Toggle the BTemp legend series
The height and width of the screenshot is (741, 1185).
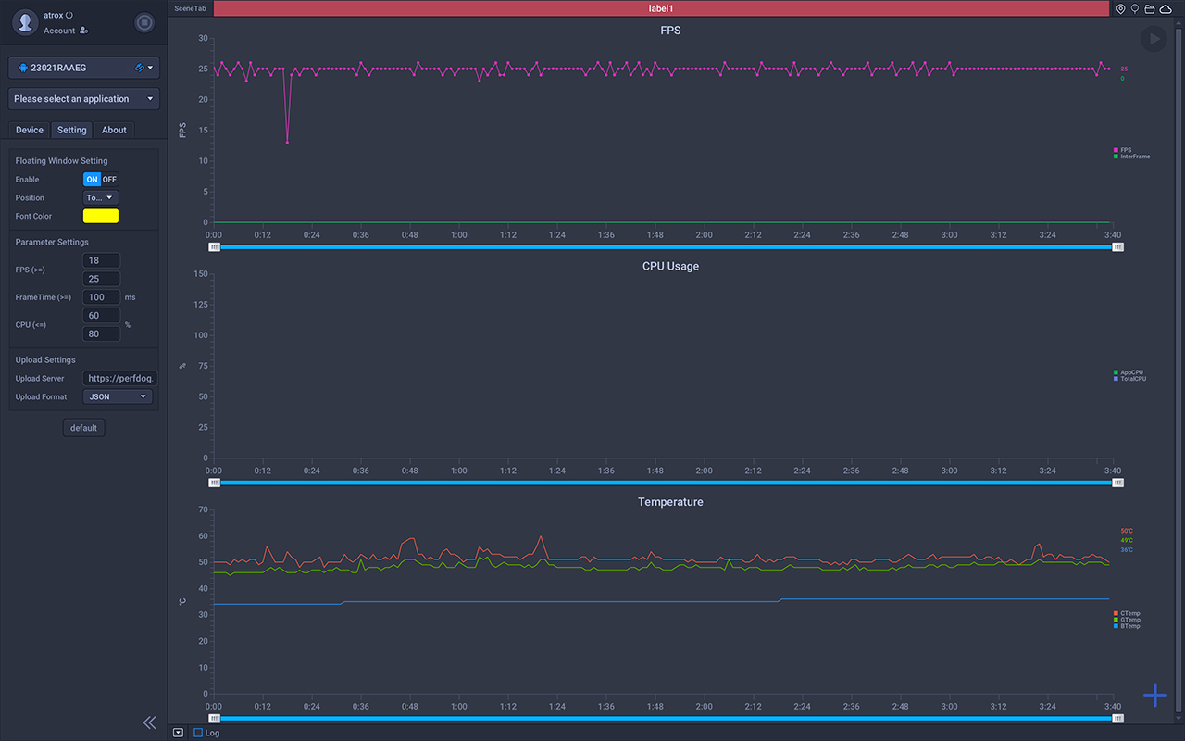tap(1127, 626)
